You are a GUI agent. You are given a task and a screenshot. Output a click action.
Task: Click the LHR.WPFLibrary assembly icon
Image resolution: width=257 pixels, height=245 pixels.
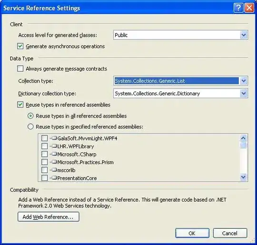pos(54,146)
